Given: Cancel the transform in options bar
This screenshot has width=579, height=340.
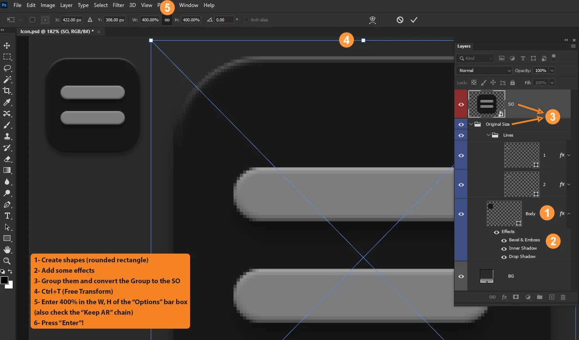Looking at the screenshot, I should pyautogui.click(x=400, y=20).
